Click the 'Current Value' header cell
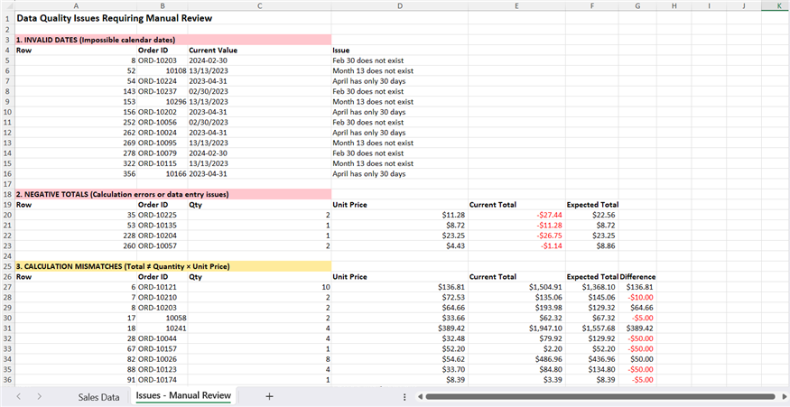 click(x=212, y=51)
